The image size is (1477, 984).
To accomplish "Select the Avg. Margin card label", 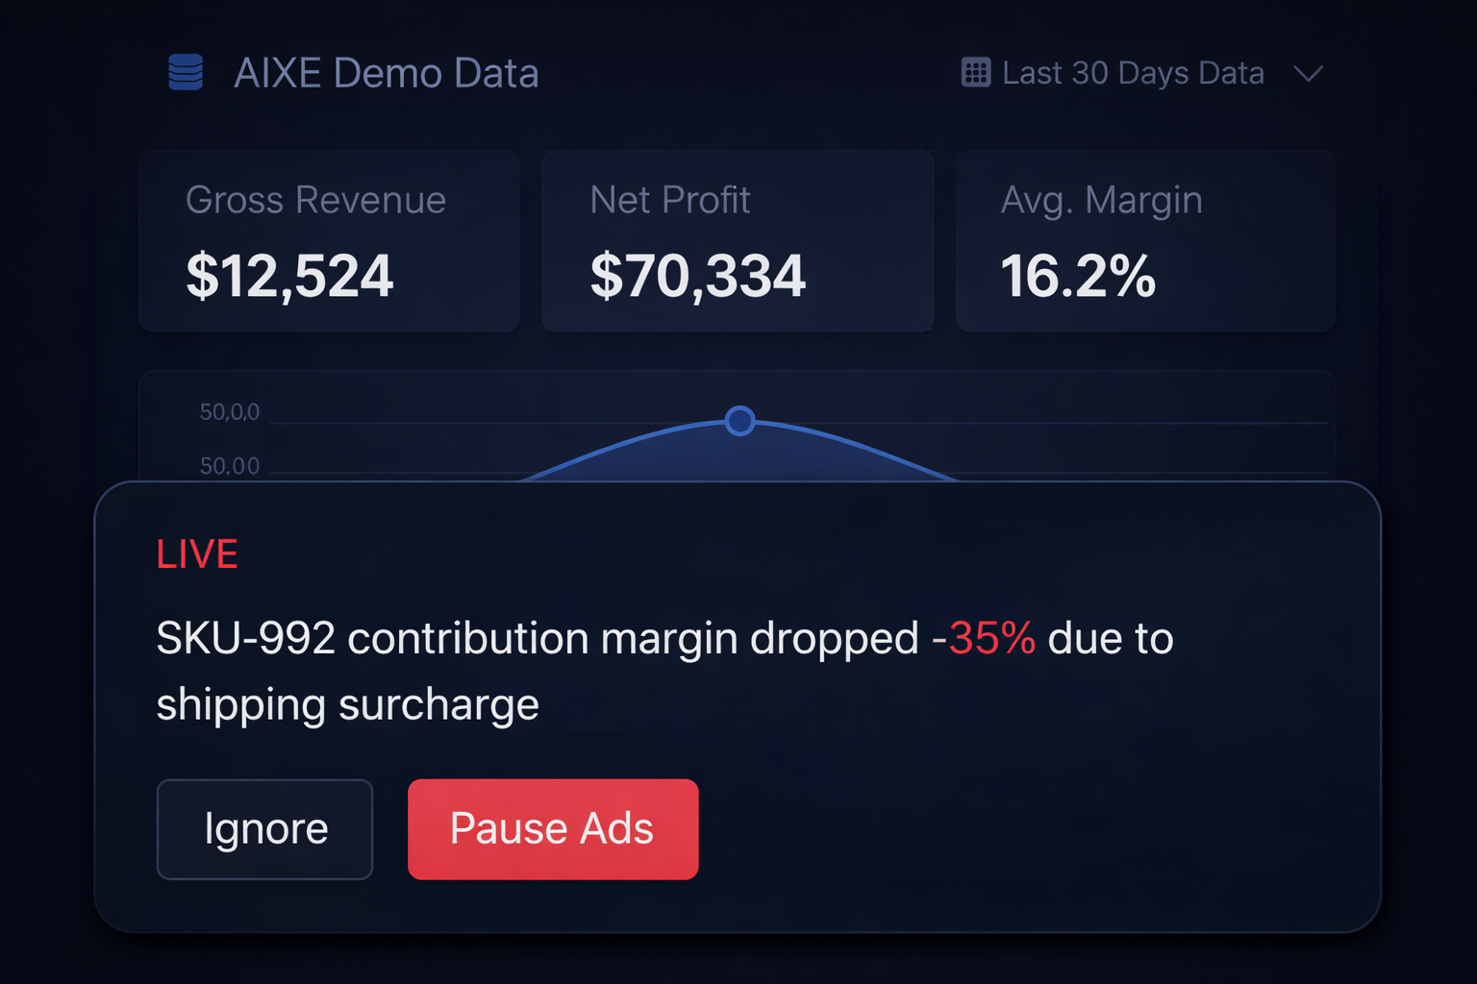I will [x=1101, y=200].
